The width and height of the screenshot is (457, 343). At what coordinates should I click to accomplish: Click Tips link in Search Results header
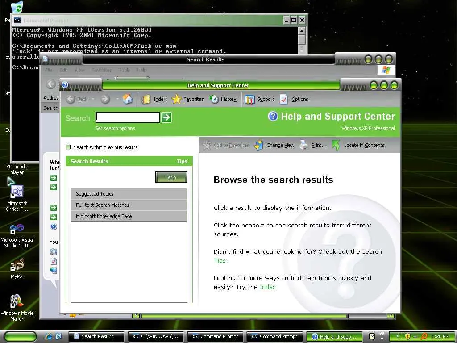[x=182, y=161]
